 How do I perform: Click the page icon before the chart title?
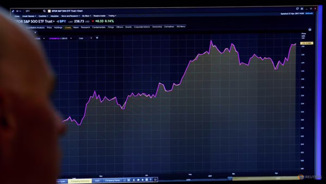[x=49, y=11]
